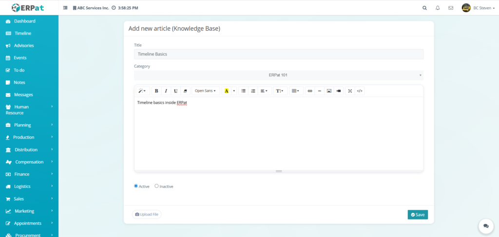Image resolution: width=499 pixels, height=237 pixels.
Task: Click the Upload File button
Action: click(x=147, y=214)
